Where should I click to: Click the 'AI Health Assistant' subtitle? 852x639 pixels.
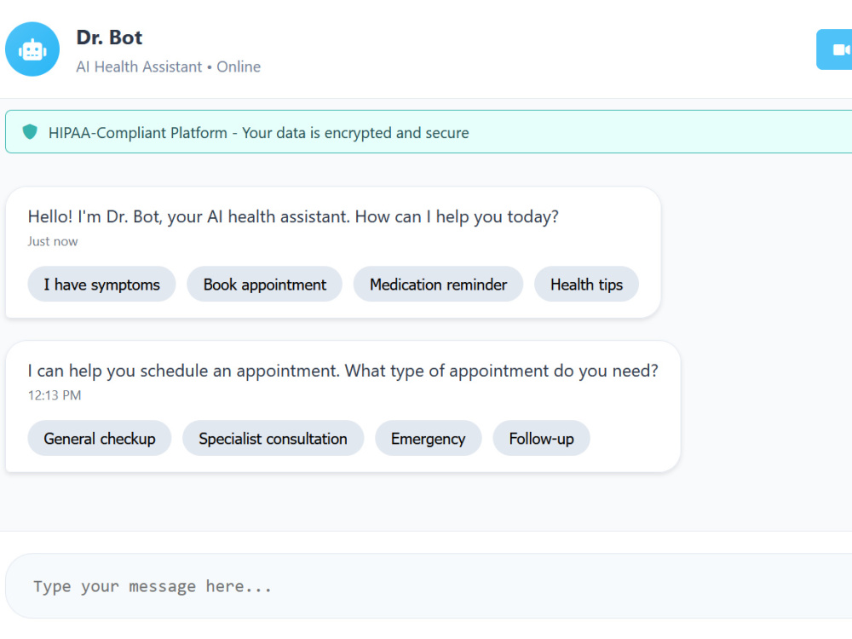tap(139, 66)
